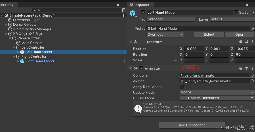Toggle the Left Hand Model active checkbox
255x132 pixels.
[143, 12]
